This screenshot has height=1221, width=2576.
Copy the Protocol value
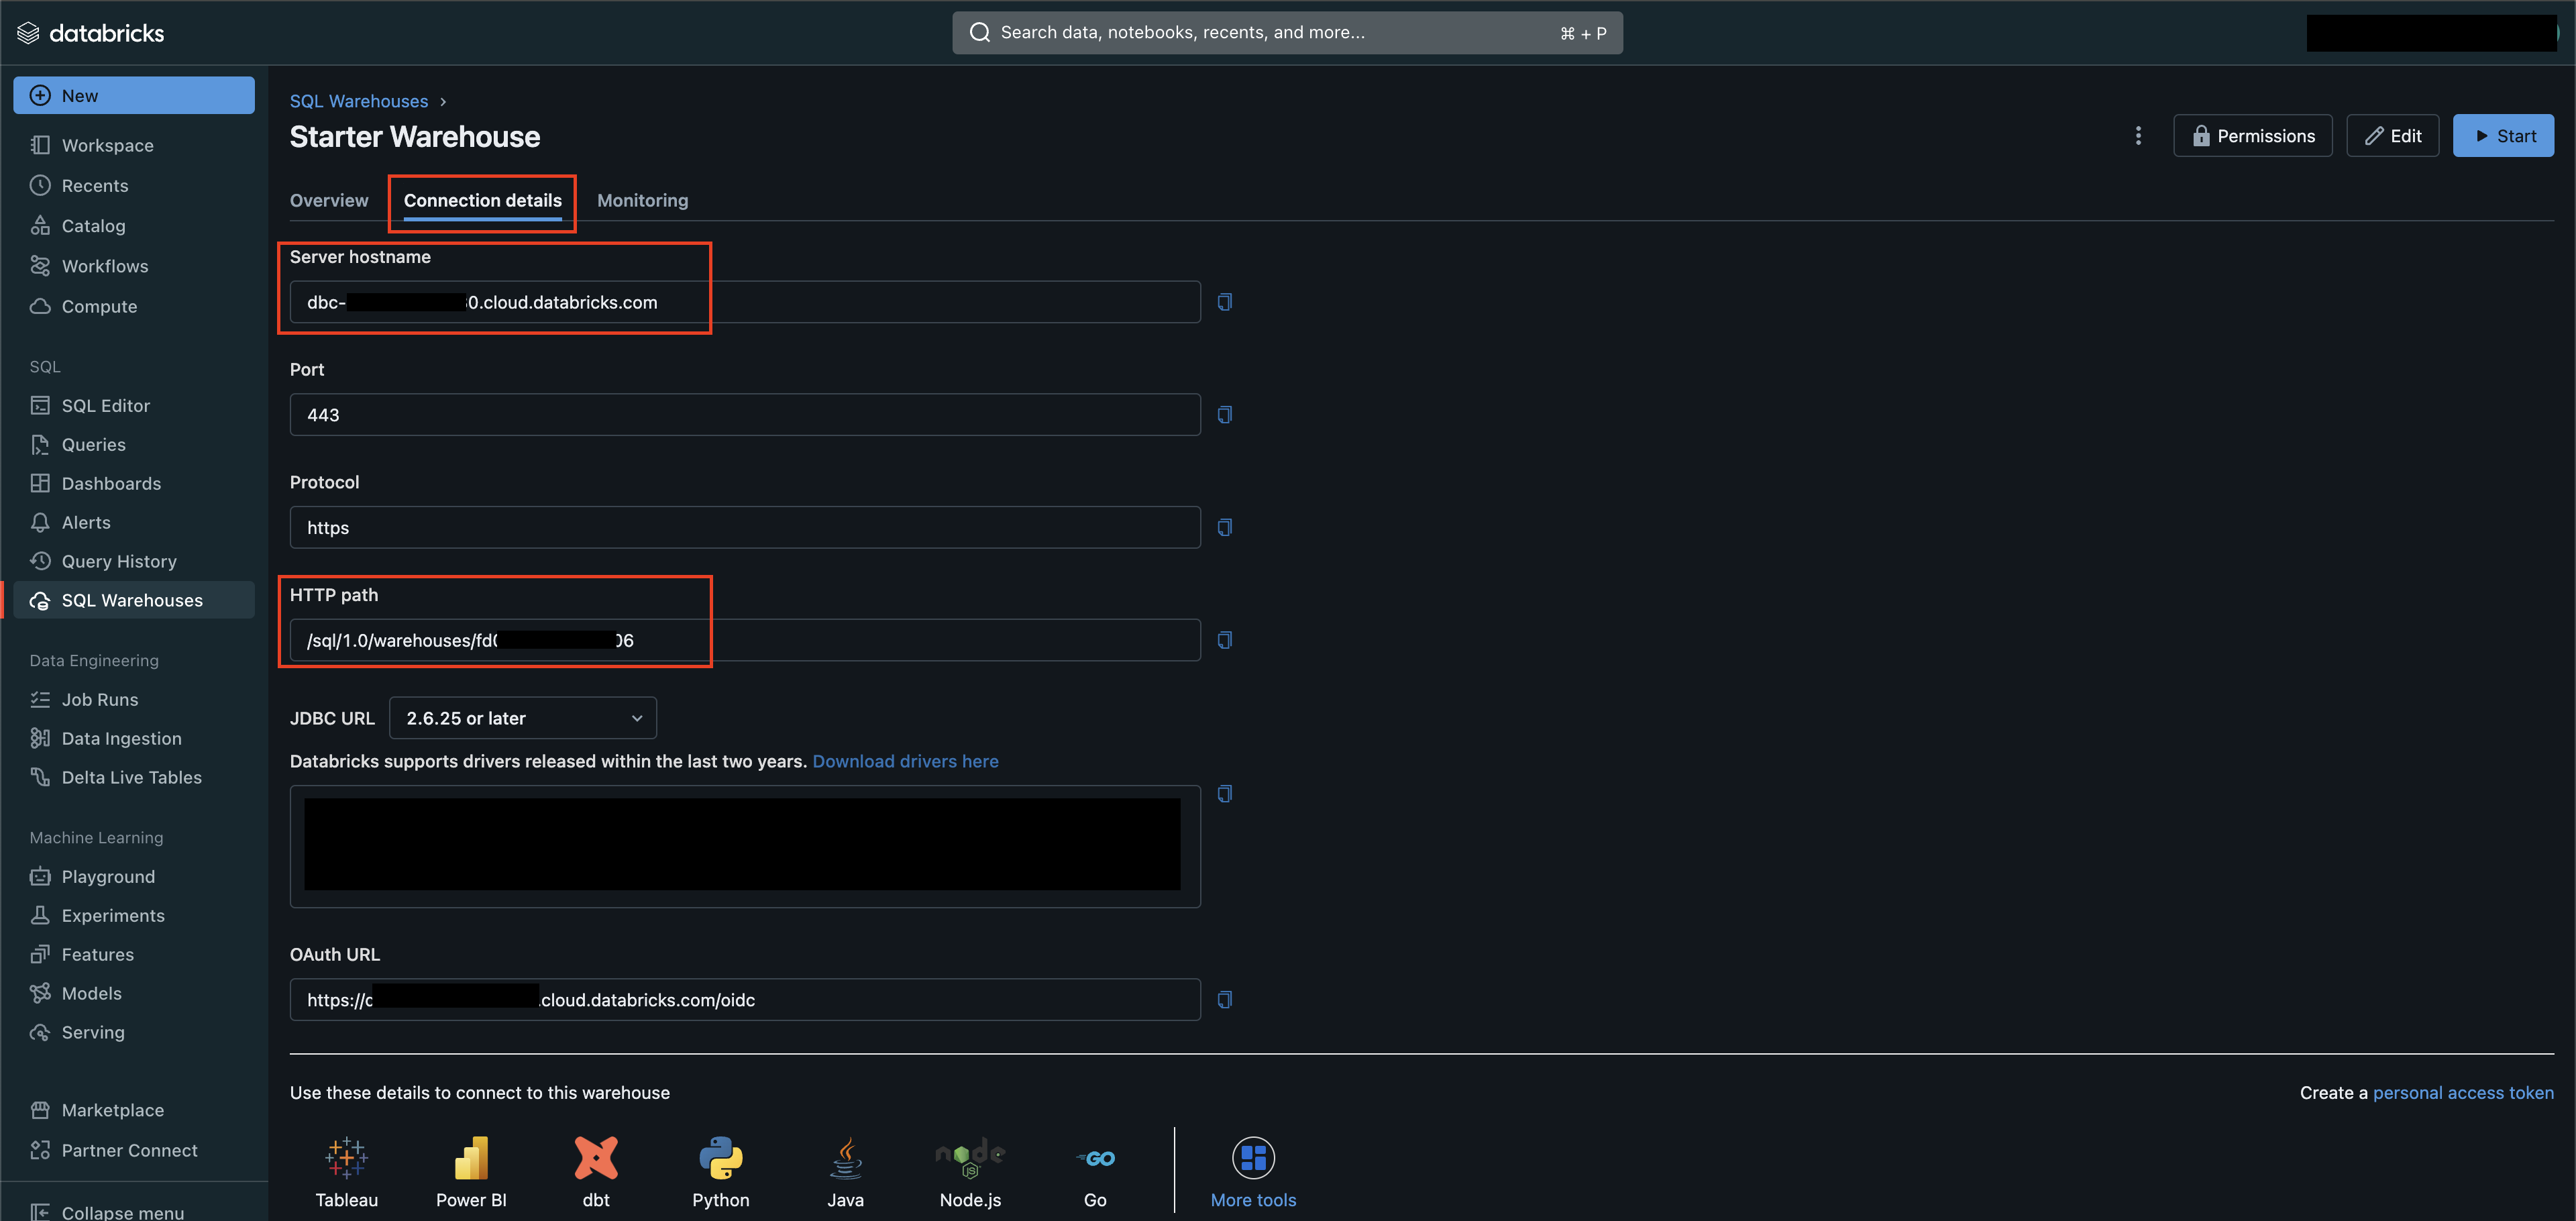tap(1224, 527)
